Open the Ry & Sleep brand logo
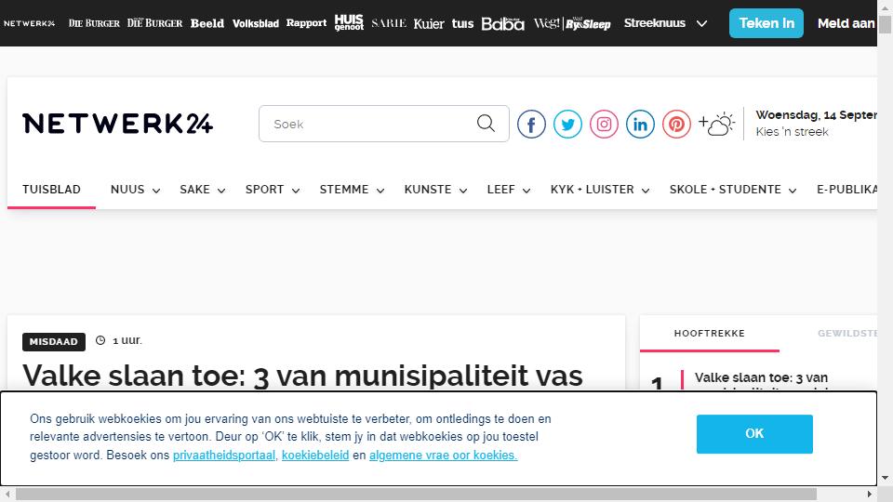Screen dimensions: 893x502 pos(588,23)
